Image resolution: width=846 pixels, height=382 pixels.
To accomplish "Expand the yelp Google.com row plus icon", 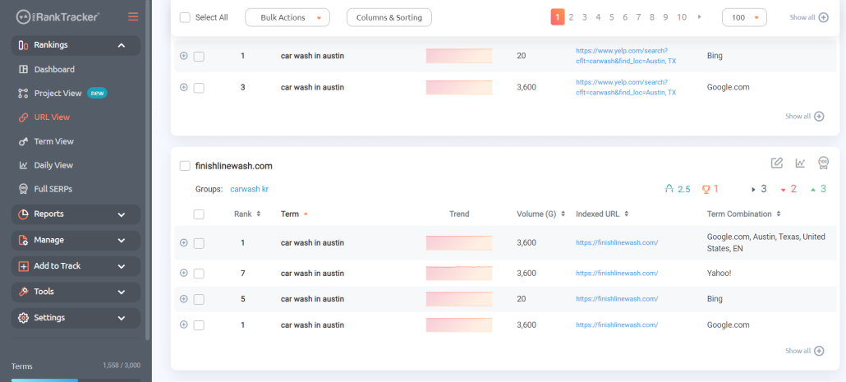I will pos(183,87).
